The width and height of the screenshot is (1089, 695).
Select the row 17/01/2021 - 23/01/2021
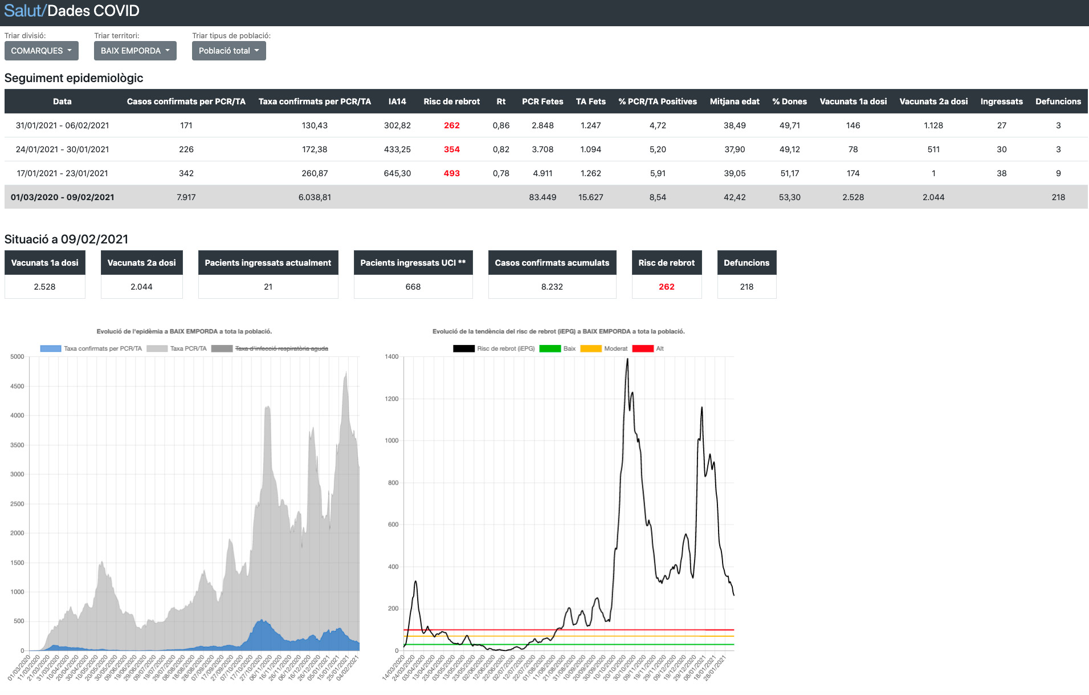[x=546, y=173]
